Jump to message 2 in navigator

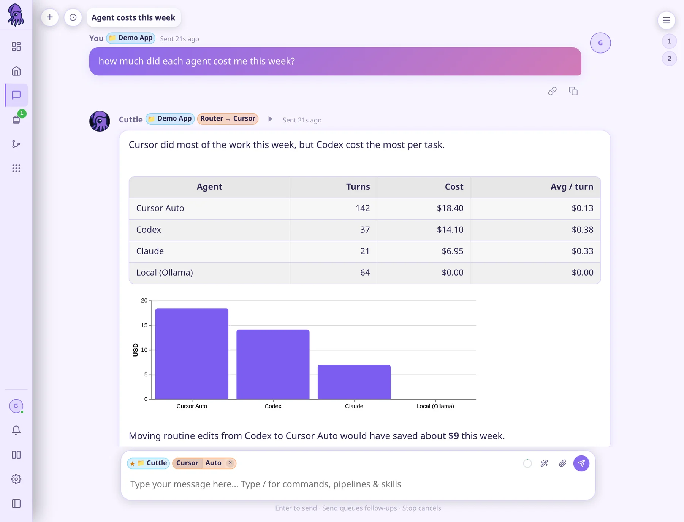669,59
